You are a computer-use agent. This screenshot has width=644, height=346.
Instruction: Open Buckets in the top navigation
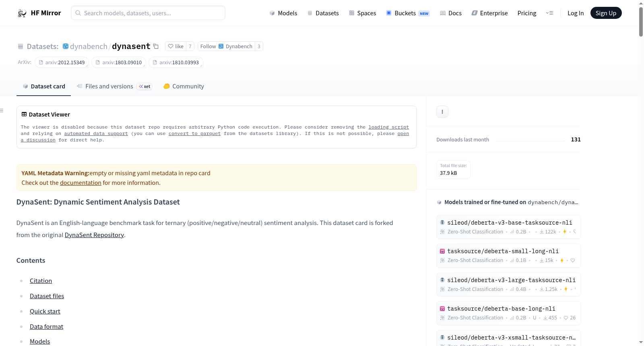coord(408,13)
